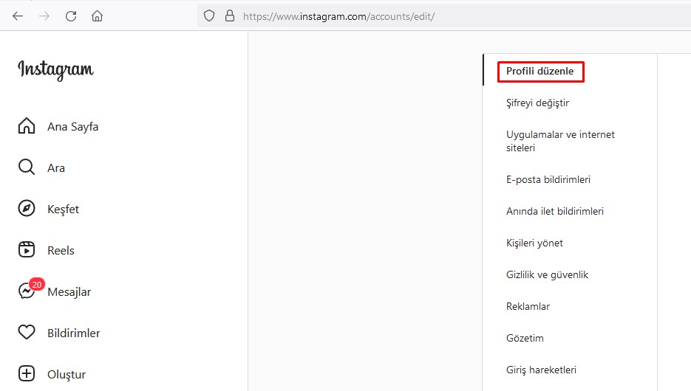The height and width of the screenshot is (391, 691).
Task: Open Gizlilik ve güvenlik settings
Action: point(547,274)
